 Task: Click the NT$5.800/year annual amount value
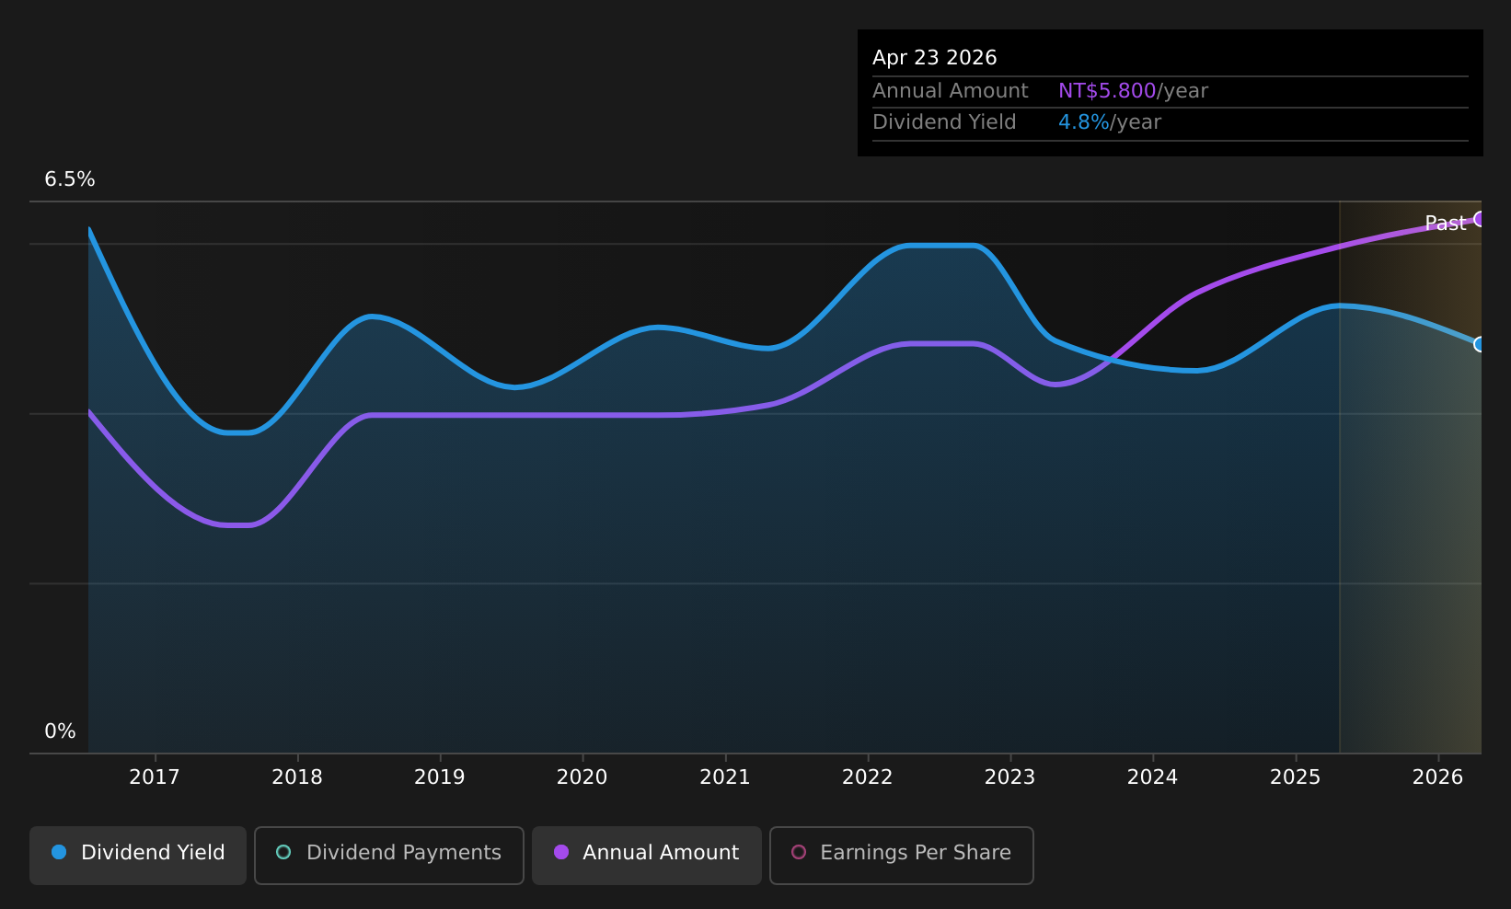pyautogui.click(x=1133, y=91)
